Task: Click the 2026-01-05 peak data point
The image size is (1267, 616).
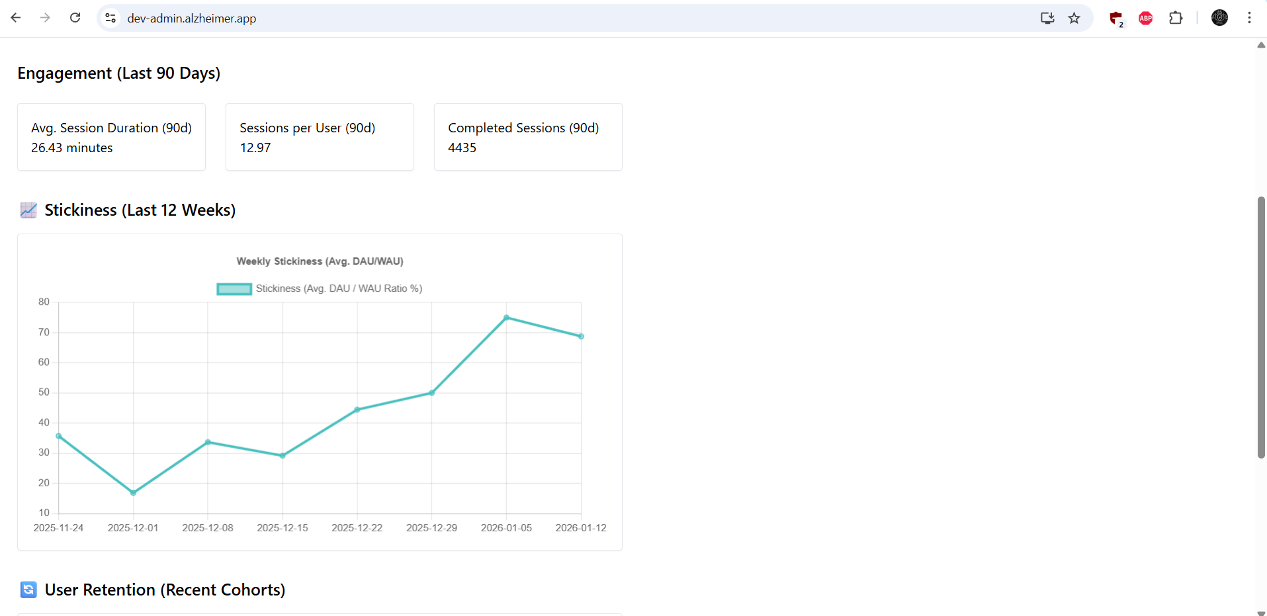Action: (507, 318)
